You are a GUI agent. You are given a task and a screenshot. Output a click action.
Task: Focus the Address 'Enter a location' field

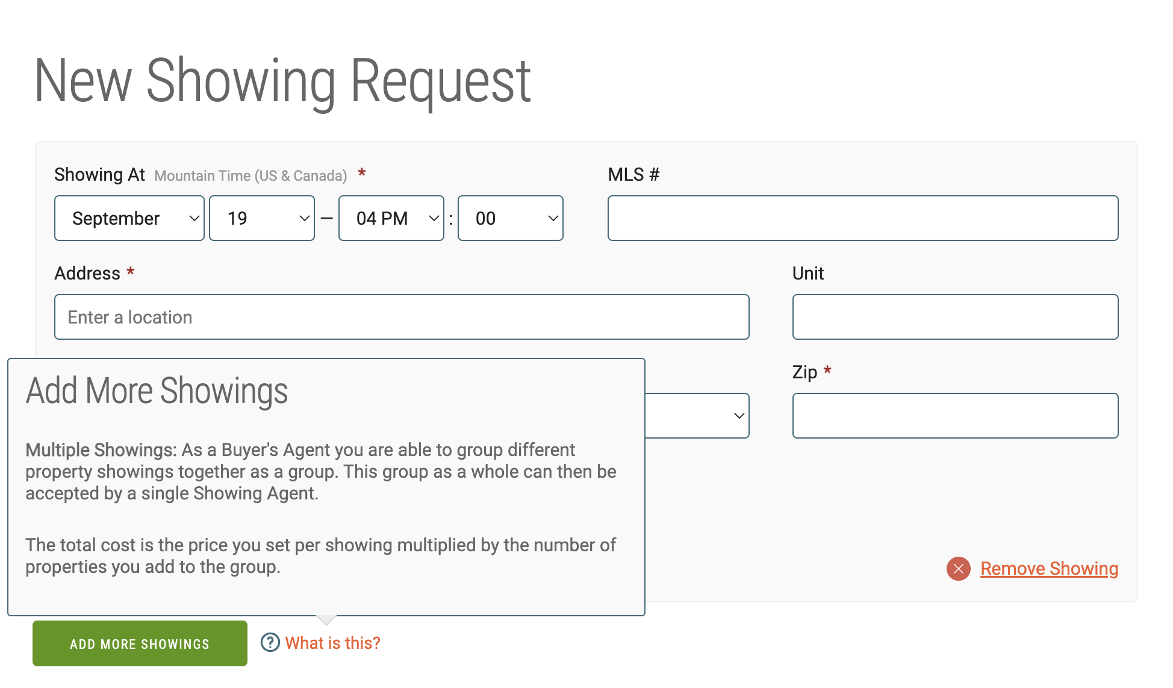point(402,317)
